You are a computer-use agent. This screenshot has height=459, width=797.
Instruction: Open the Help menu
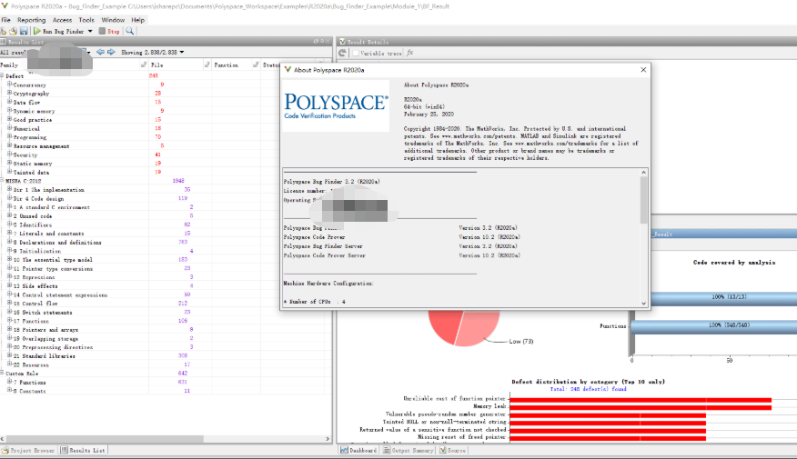pyautogui.click(x=137, y=20)
